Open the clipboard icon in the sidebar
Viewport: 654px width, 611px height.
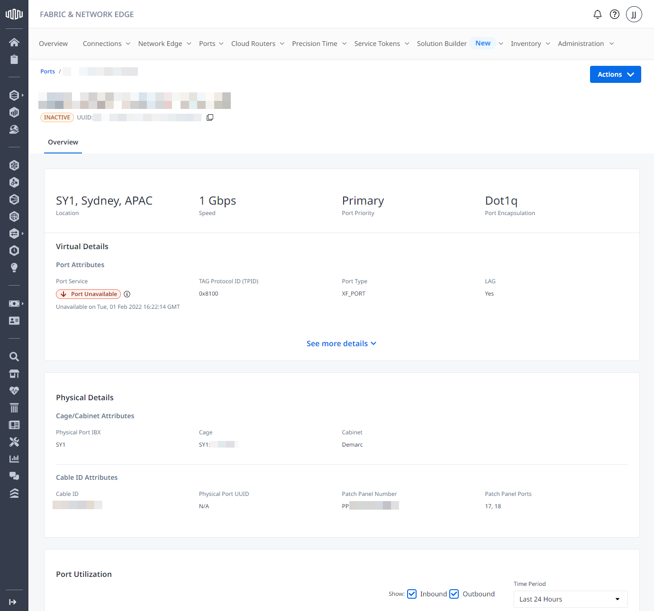[x=14, y=59]
